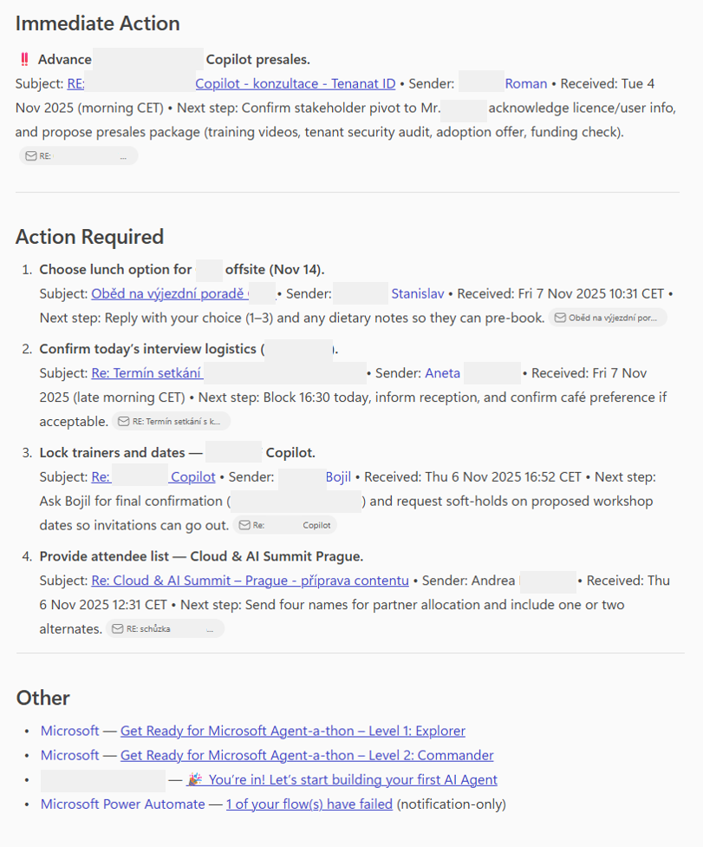This screenshot has height=847, width=703.
Task: Click the Other heading
Action: [x=43, y=698]
